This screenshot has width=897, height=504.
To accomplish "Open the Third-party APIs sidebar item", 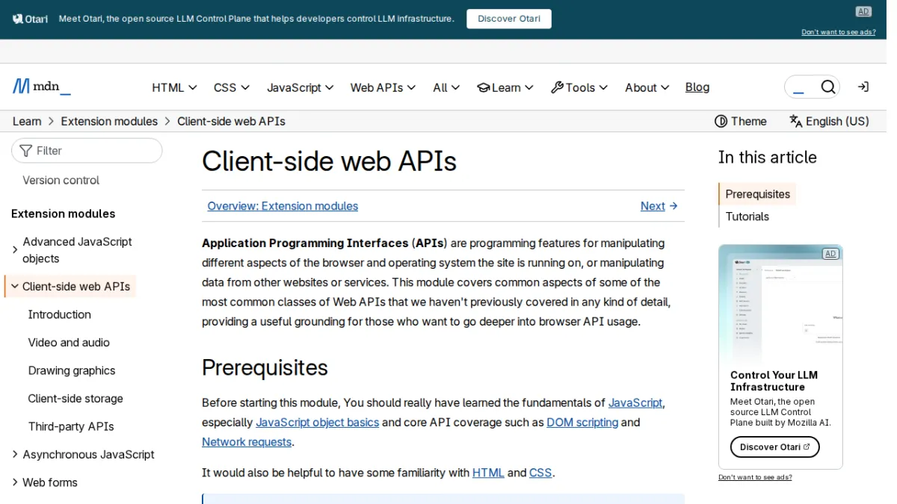I will point(71,426).
